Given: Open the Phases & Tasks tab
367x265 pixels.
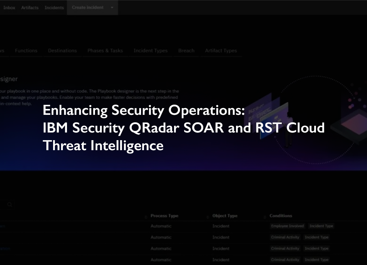Looking at the screenshot, I should 105,50.
